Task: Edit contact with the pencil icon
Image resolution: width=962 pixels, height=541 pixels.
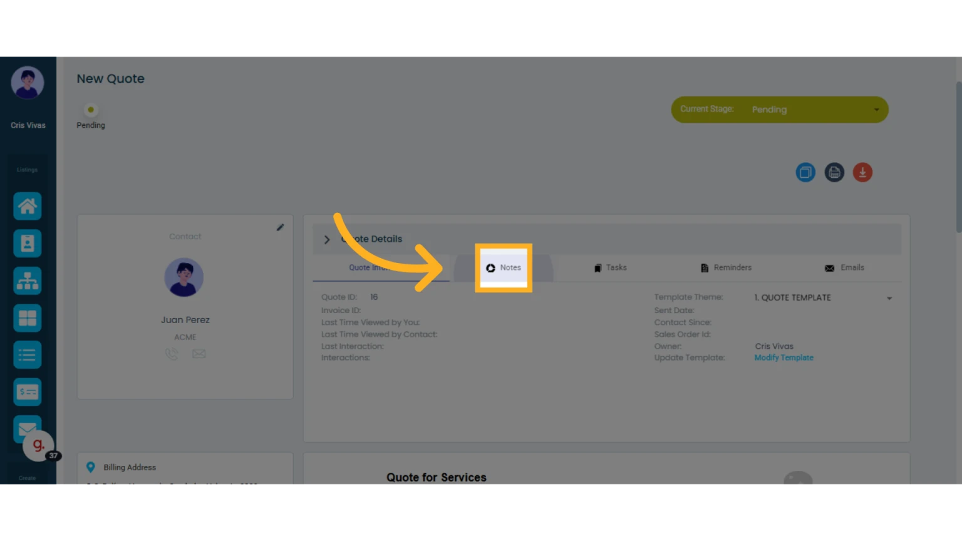Action: pyautogui.click(x=280, y=227)
